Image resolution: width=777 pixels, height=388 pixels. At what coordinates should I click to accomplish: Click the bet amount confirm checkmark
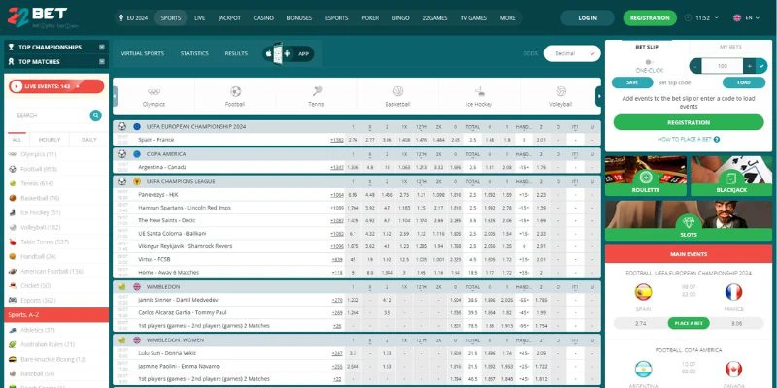pyautogui.click(x=761, y=66)
